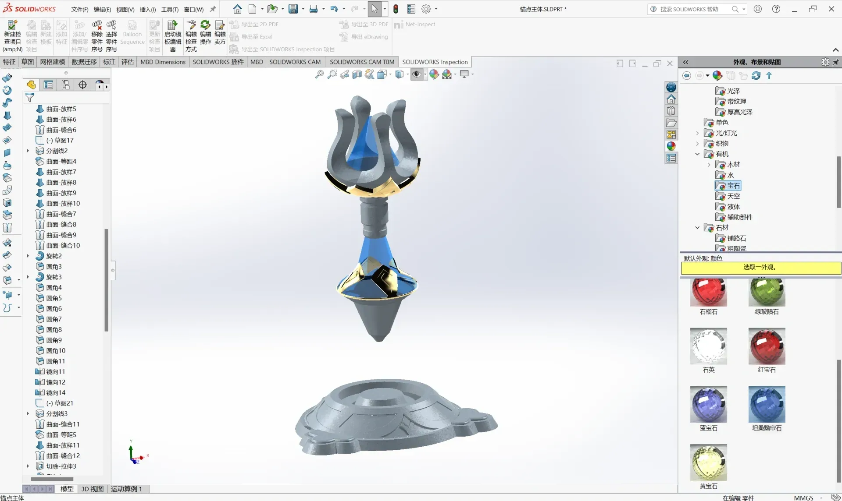The image size is (842, 501).
Task: Expand the 旋转2 feature node
Action: pos(28,256)
